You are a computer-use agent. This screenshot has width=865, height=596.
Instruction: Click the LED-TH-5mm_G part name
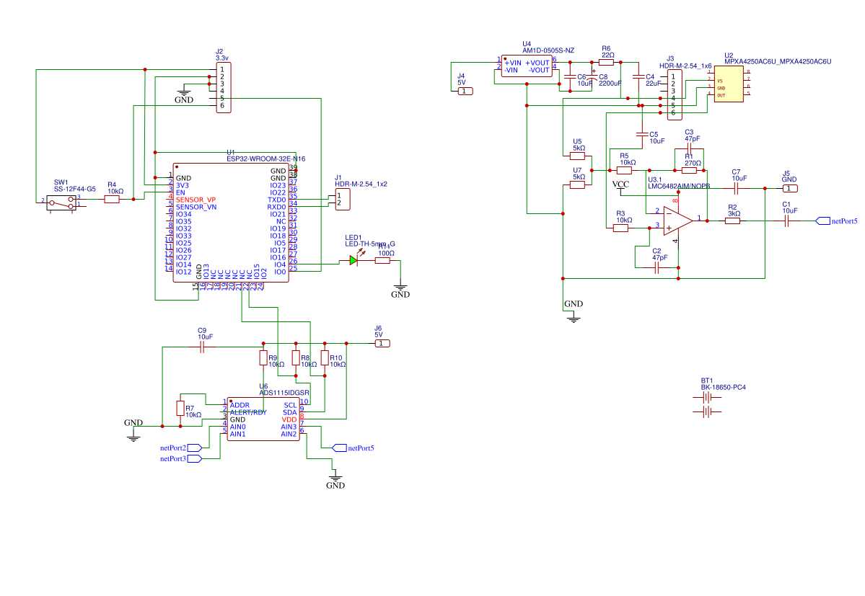[369, 244]
